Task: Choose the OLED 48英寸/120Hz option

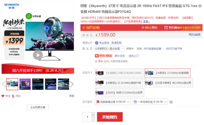Action: (120, 93)
